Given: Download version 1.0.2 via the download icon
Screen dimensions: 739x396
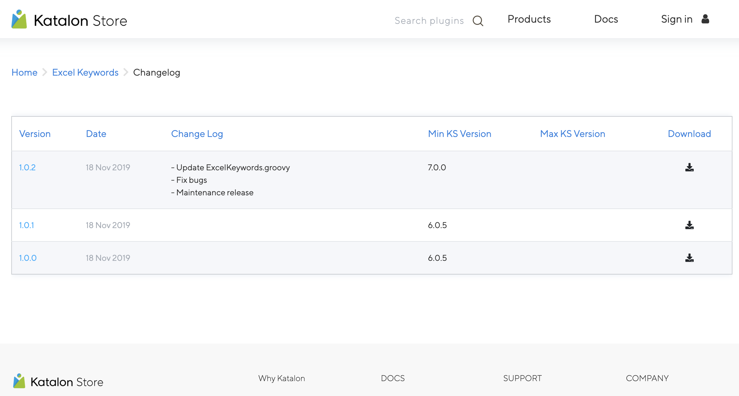Looking at the screenshot, I should 689,167.
